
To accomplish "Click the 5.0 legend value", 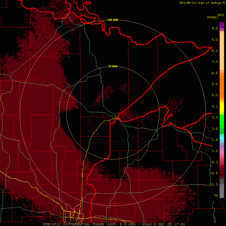I will click(215, 95).
